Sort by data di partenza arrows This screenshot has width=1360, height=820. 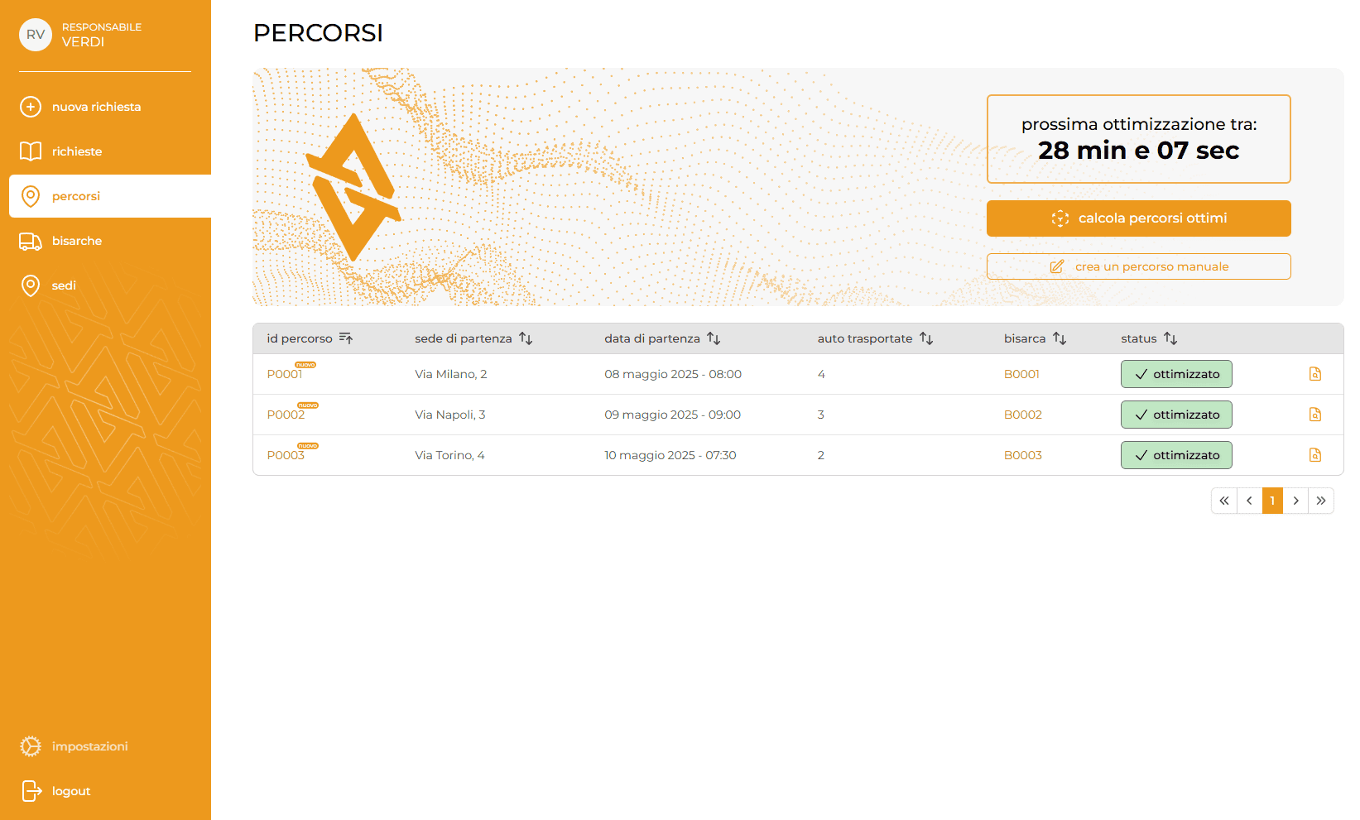click(714, 338)
